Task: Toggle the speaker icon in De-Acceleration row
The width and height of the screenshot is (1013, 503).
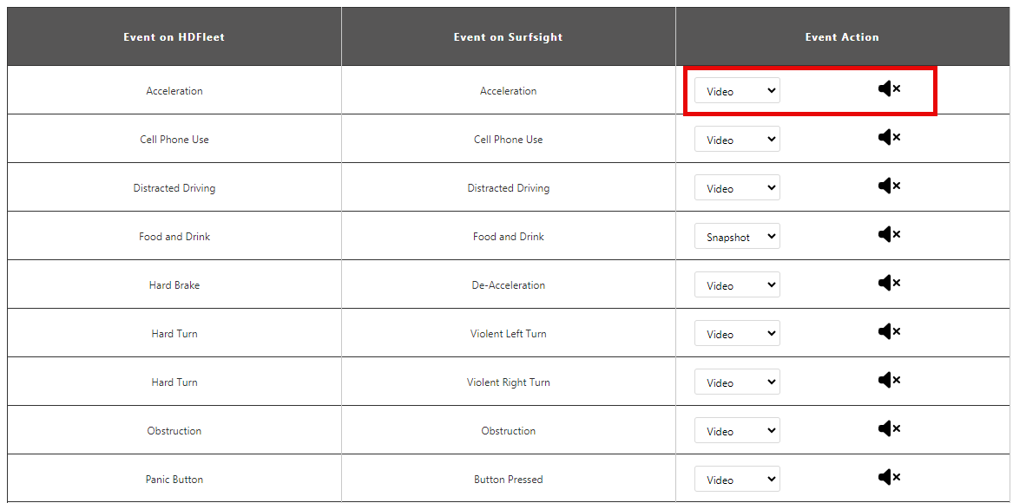Action: coord(889,283)
